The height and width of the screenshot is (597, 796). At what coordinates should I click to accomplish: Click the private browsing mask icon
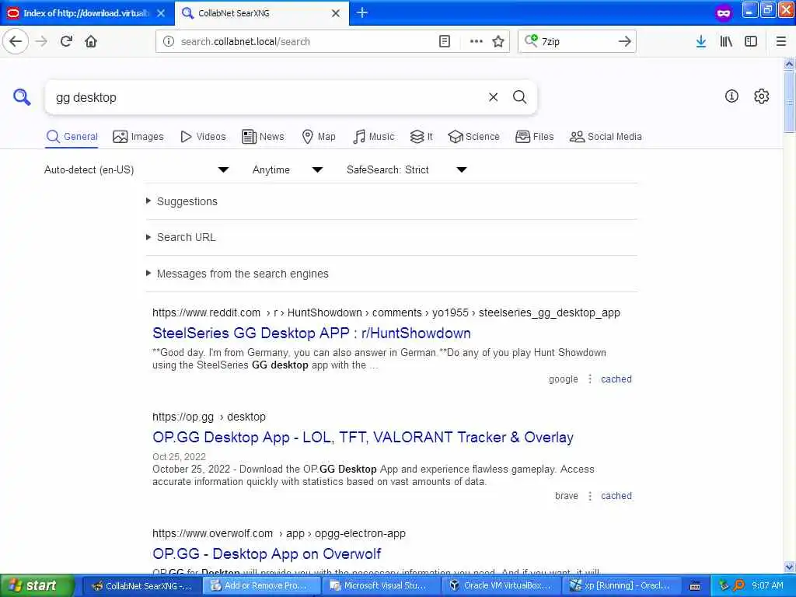[x=724, y=13]
